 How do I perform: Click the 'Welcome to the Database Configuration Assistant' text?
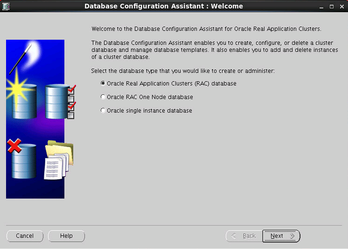[206, 29]
